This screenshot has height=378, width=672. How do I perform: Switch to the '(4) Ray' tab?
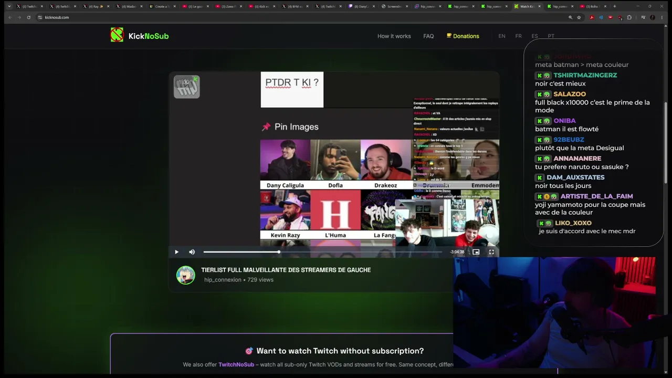pyautogui.click(x=96, y=6)
